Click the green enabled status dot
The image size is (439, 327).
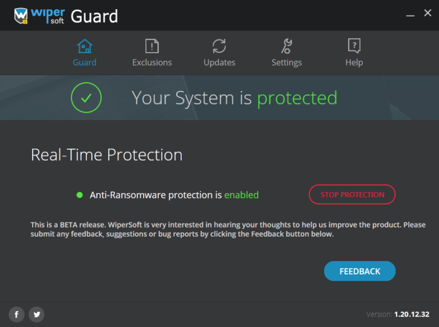[x=80, y=195]
